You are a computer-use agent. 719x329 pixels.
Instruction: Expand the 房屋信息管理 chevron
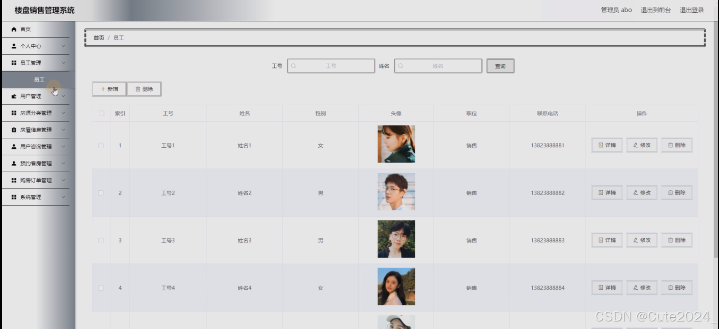tap(63, 130)
